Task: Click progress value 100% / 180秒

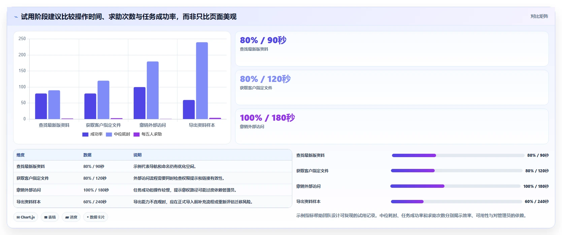Action: (536, 186)
